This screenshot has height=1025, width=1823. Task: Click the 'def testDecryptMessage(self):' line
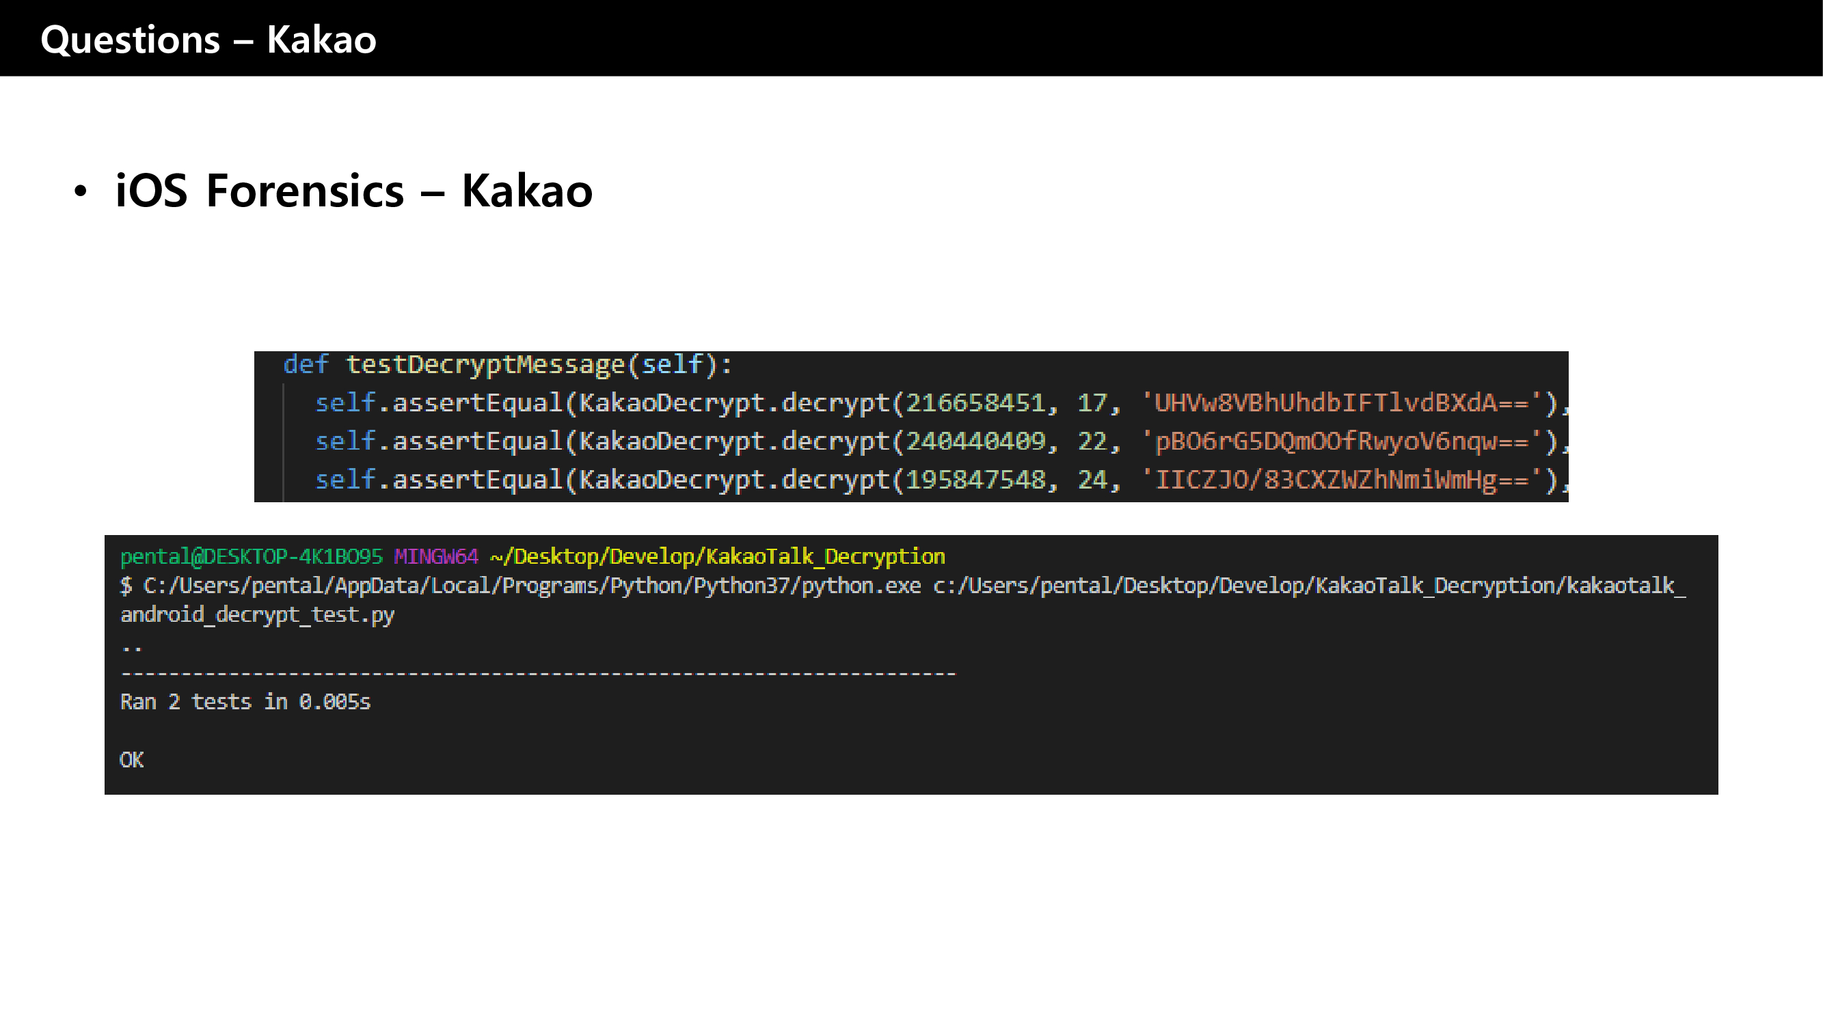pyautogui.click(x=507, y=364)
